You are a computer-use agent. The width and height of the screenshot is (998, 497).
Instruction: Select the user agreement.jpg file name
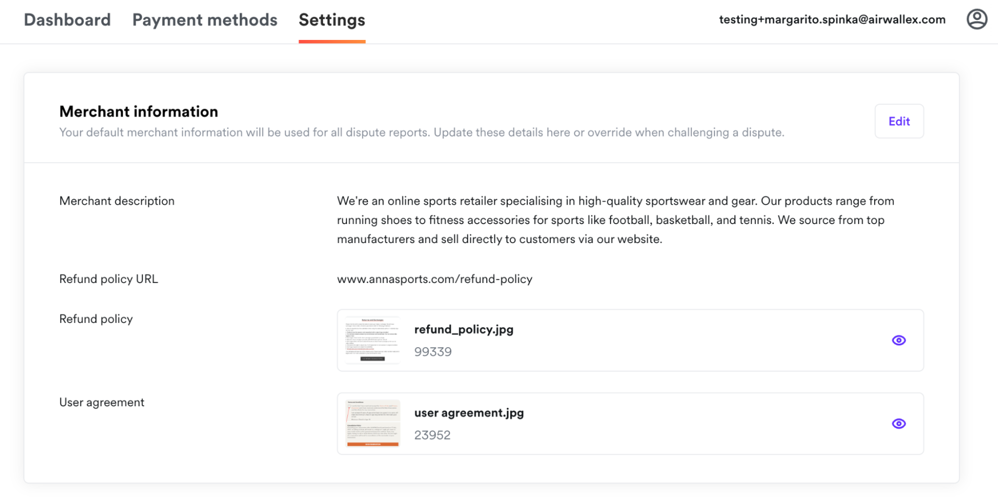[469, 413]
